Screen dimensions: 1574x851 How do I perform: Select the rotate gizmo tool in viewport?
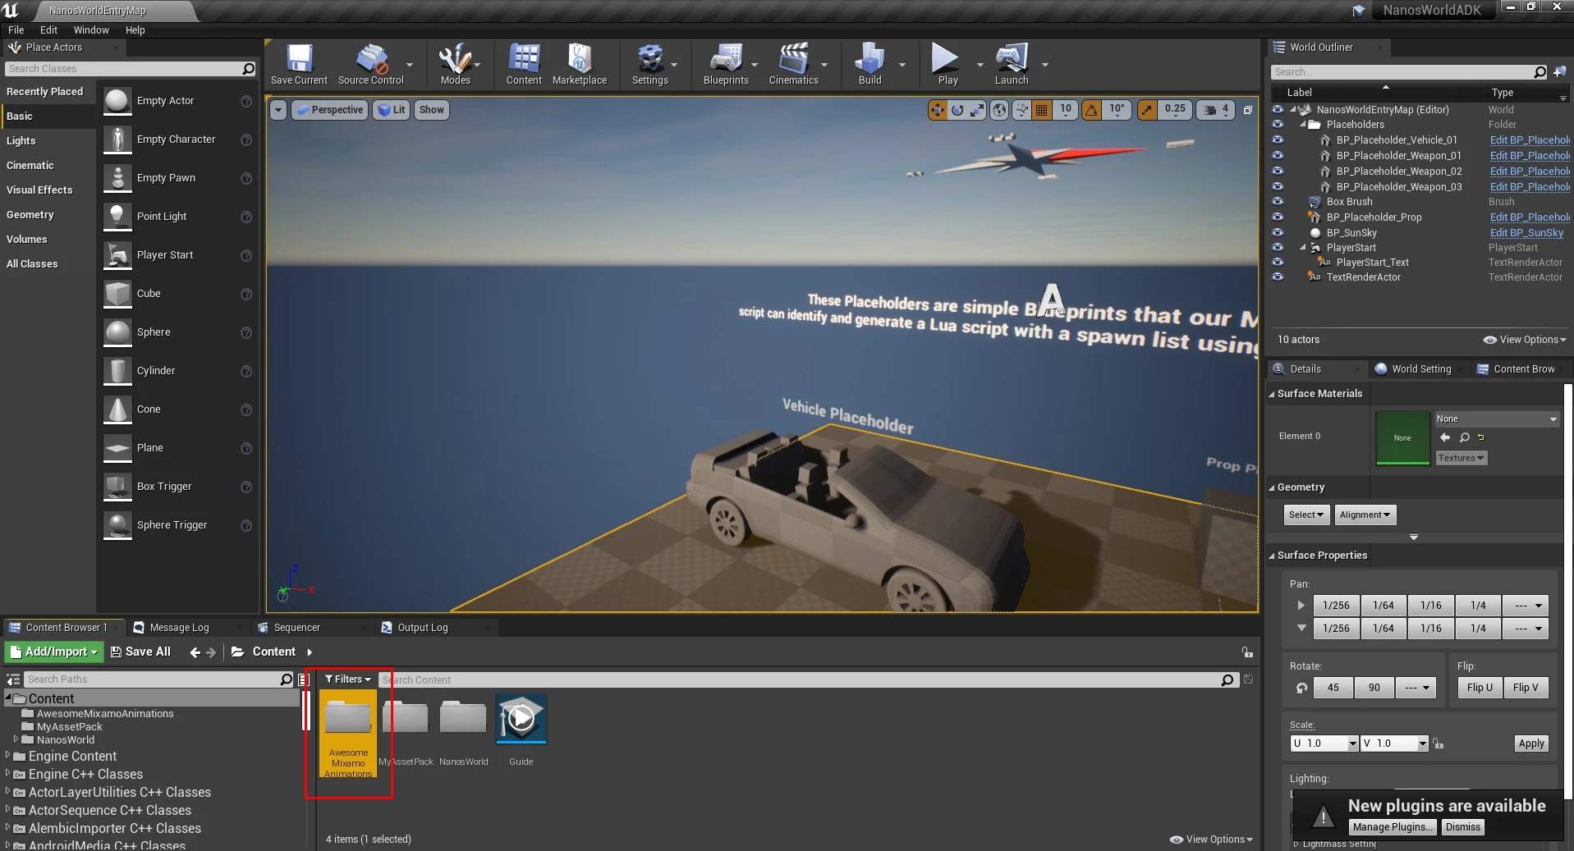coord(957,110)
